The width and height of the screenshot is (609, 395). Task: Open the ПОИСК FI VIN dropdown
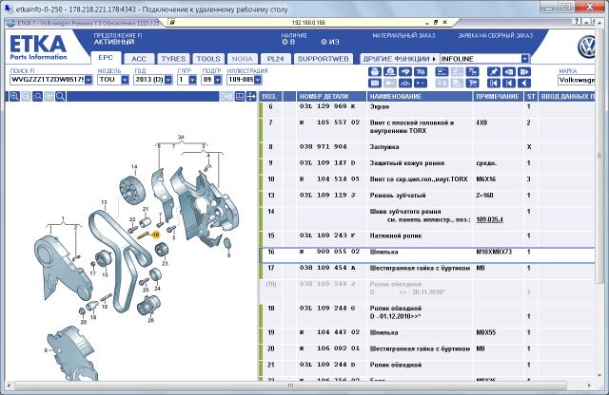click(x=88, y=80)
